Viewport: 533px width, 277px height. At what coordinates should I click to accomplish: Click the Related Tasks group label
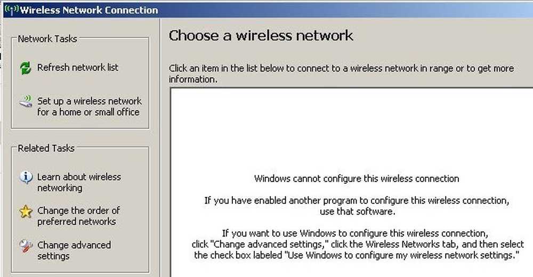(x=46, y=148)
